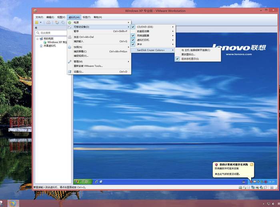
Task: Open the library view toolbar dropdown arrow
Action: pos(41,22)
